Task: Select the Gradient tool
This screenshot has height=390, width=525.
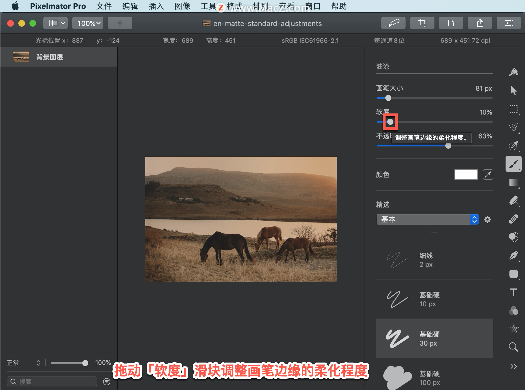Action: pyautogui.click(x=513, y=182)
